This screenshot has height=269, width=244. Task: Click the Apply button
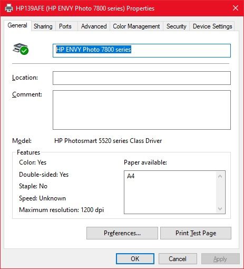(x=220, y=259)
